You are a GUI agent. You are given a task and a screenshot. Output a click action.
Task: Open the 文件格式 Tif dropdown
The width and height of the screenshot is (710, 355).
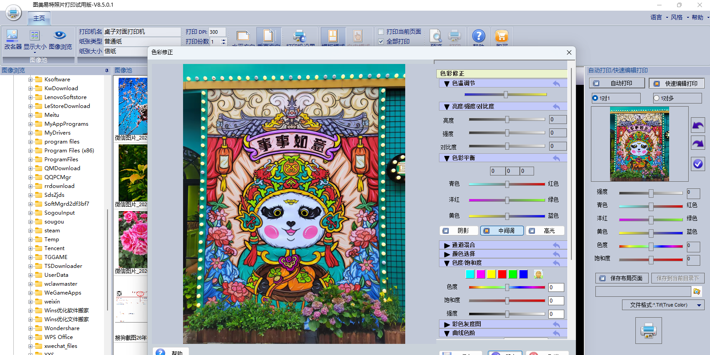[x=663, y=305]
